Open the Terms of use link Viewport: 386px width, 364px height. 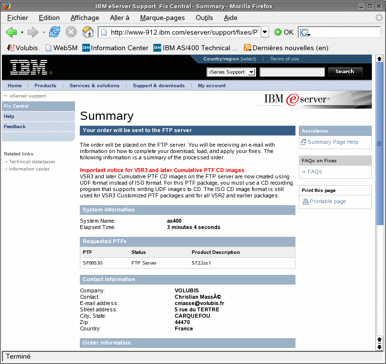point(284,59)
